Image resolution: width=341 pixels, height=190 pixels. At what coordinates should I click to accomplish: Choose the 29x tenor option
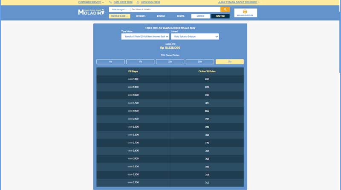[200, 62]
